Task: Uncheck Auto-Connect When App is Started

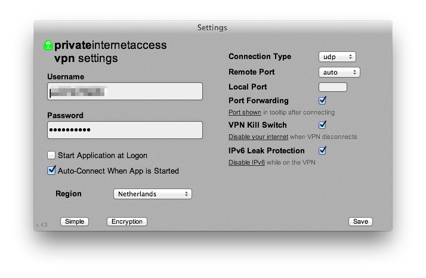Action: [x=51, y=171]
